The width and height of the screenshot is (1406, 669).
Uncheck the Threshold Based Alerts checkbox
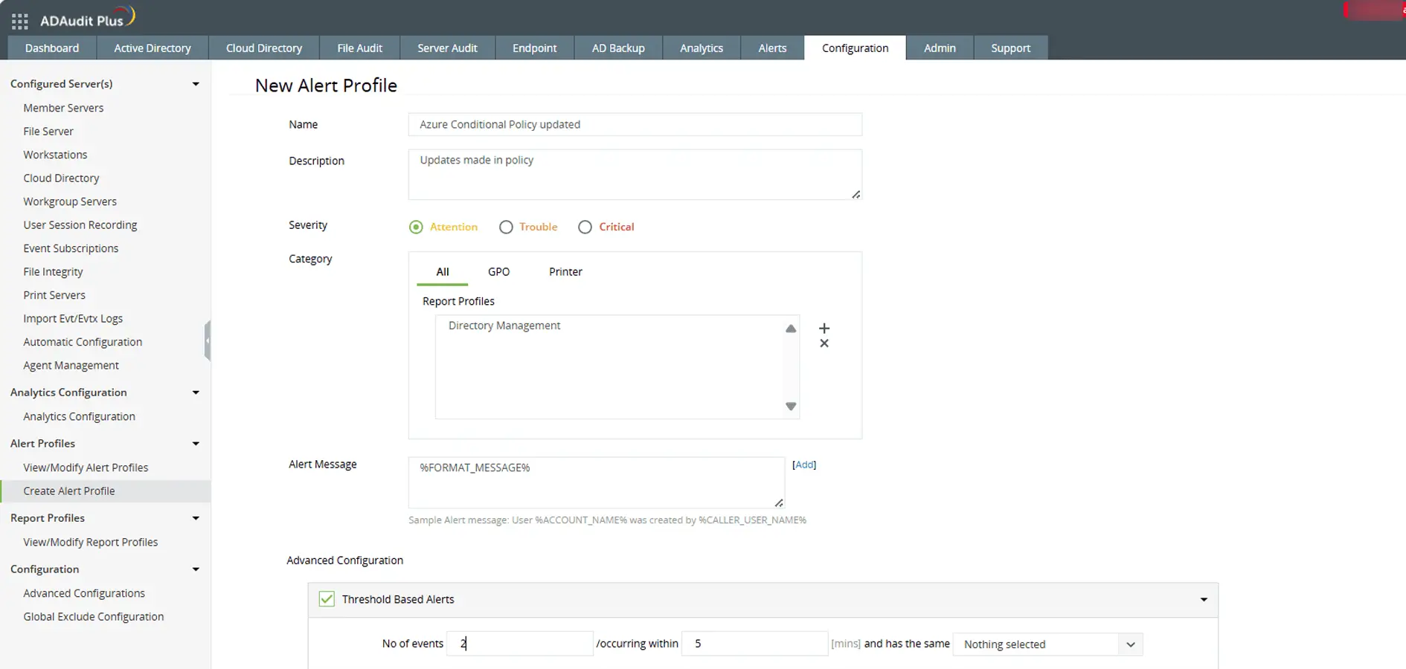coord(327,599)
